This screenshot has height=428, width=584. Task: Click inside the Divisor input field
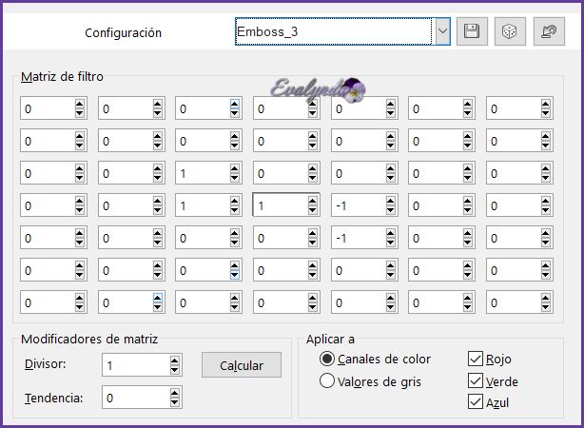point(133,365)
